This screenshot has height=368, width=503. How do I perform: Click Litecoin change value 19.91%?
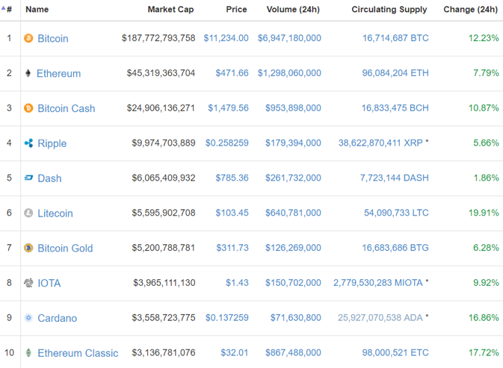click(x=484, y=213)
